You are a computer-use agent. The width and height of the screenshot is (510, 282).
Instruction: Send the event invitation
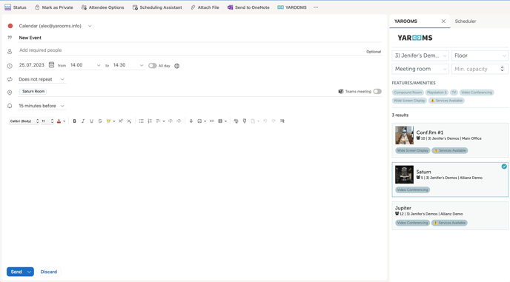[16, 272]
